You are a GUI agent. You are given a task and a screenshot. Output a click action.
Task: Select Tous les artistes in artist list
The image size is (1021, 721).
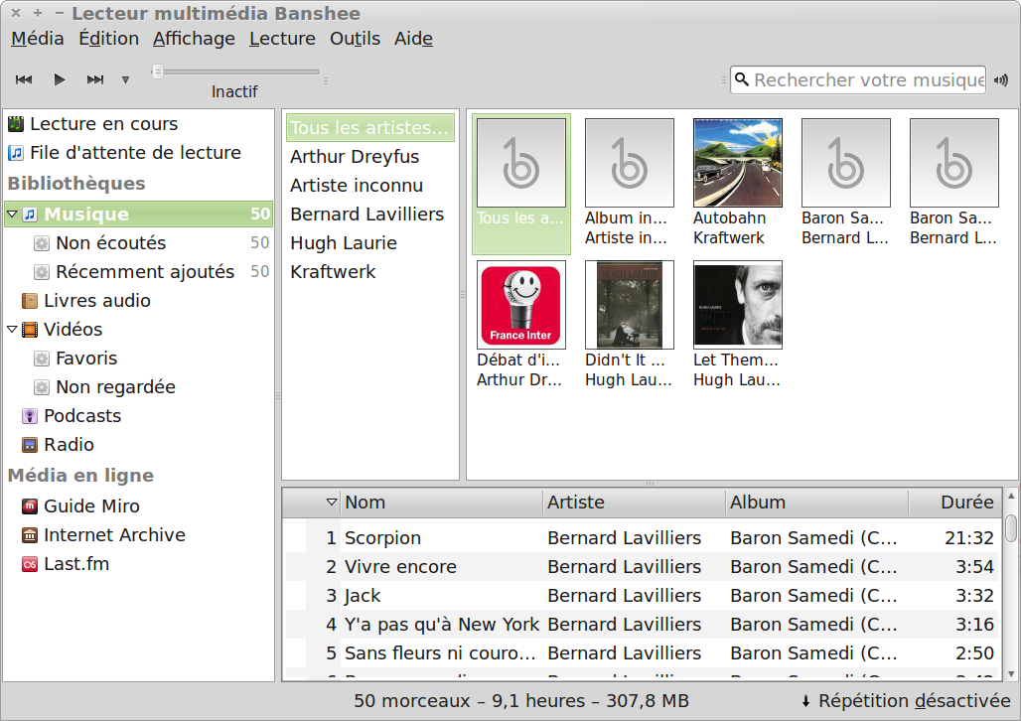[x=369, y=128]
